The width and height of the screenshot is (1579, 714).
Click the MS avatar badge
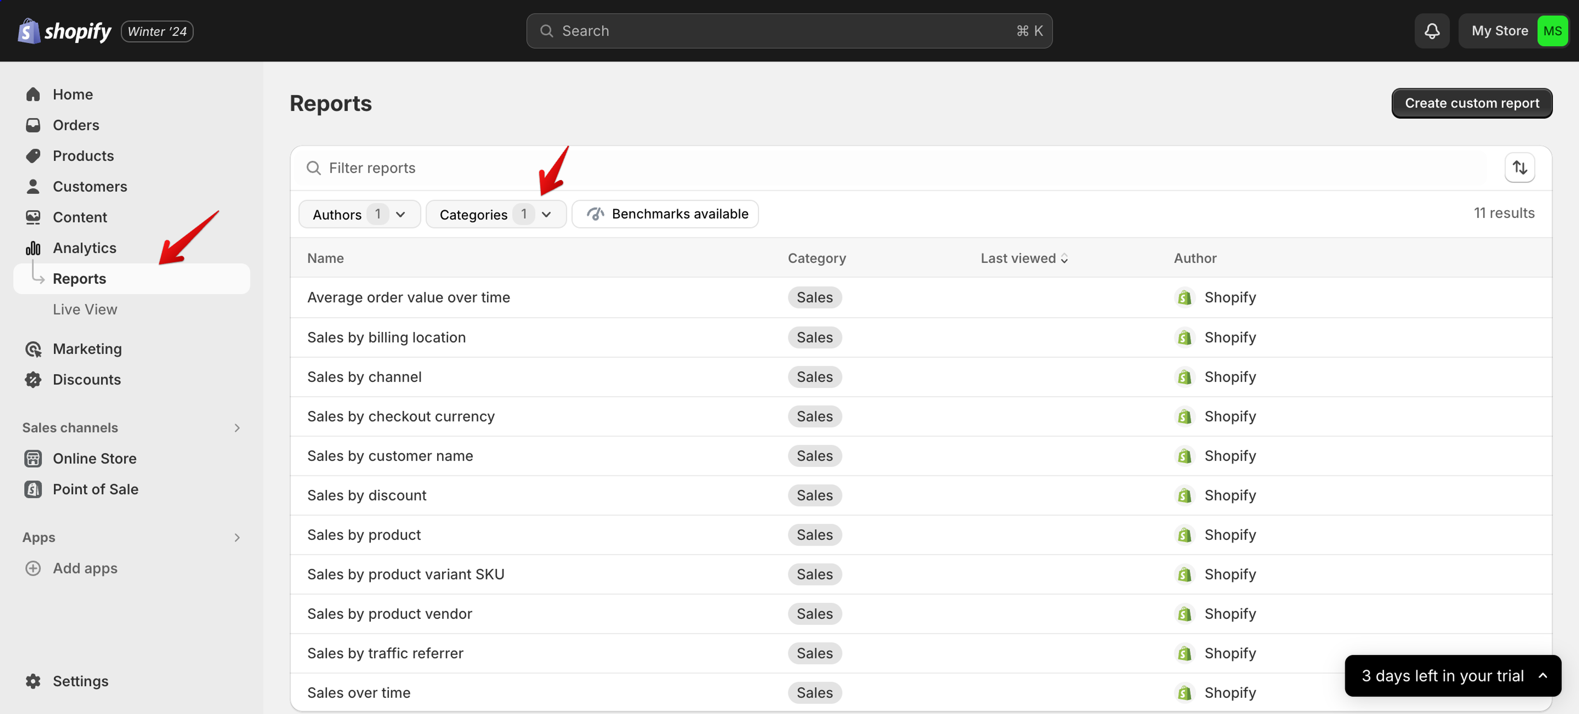[x=1552, y=31]
